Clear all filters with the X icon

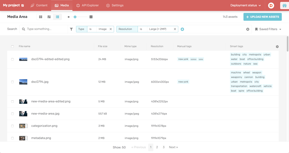[248, 29]
